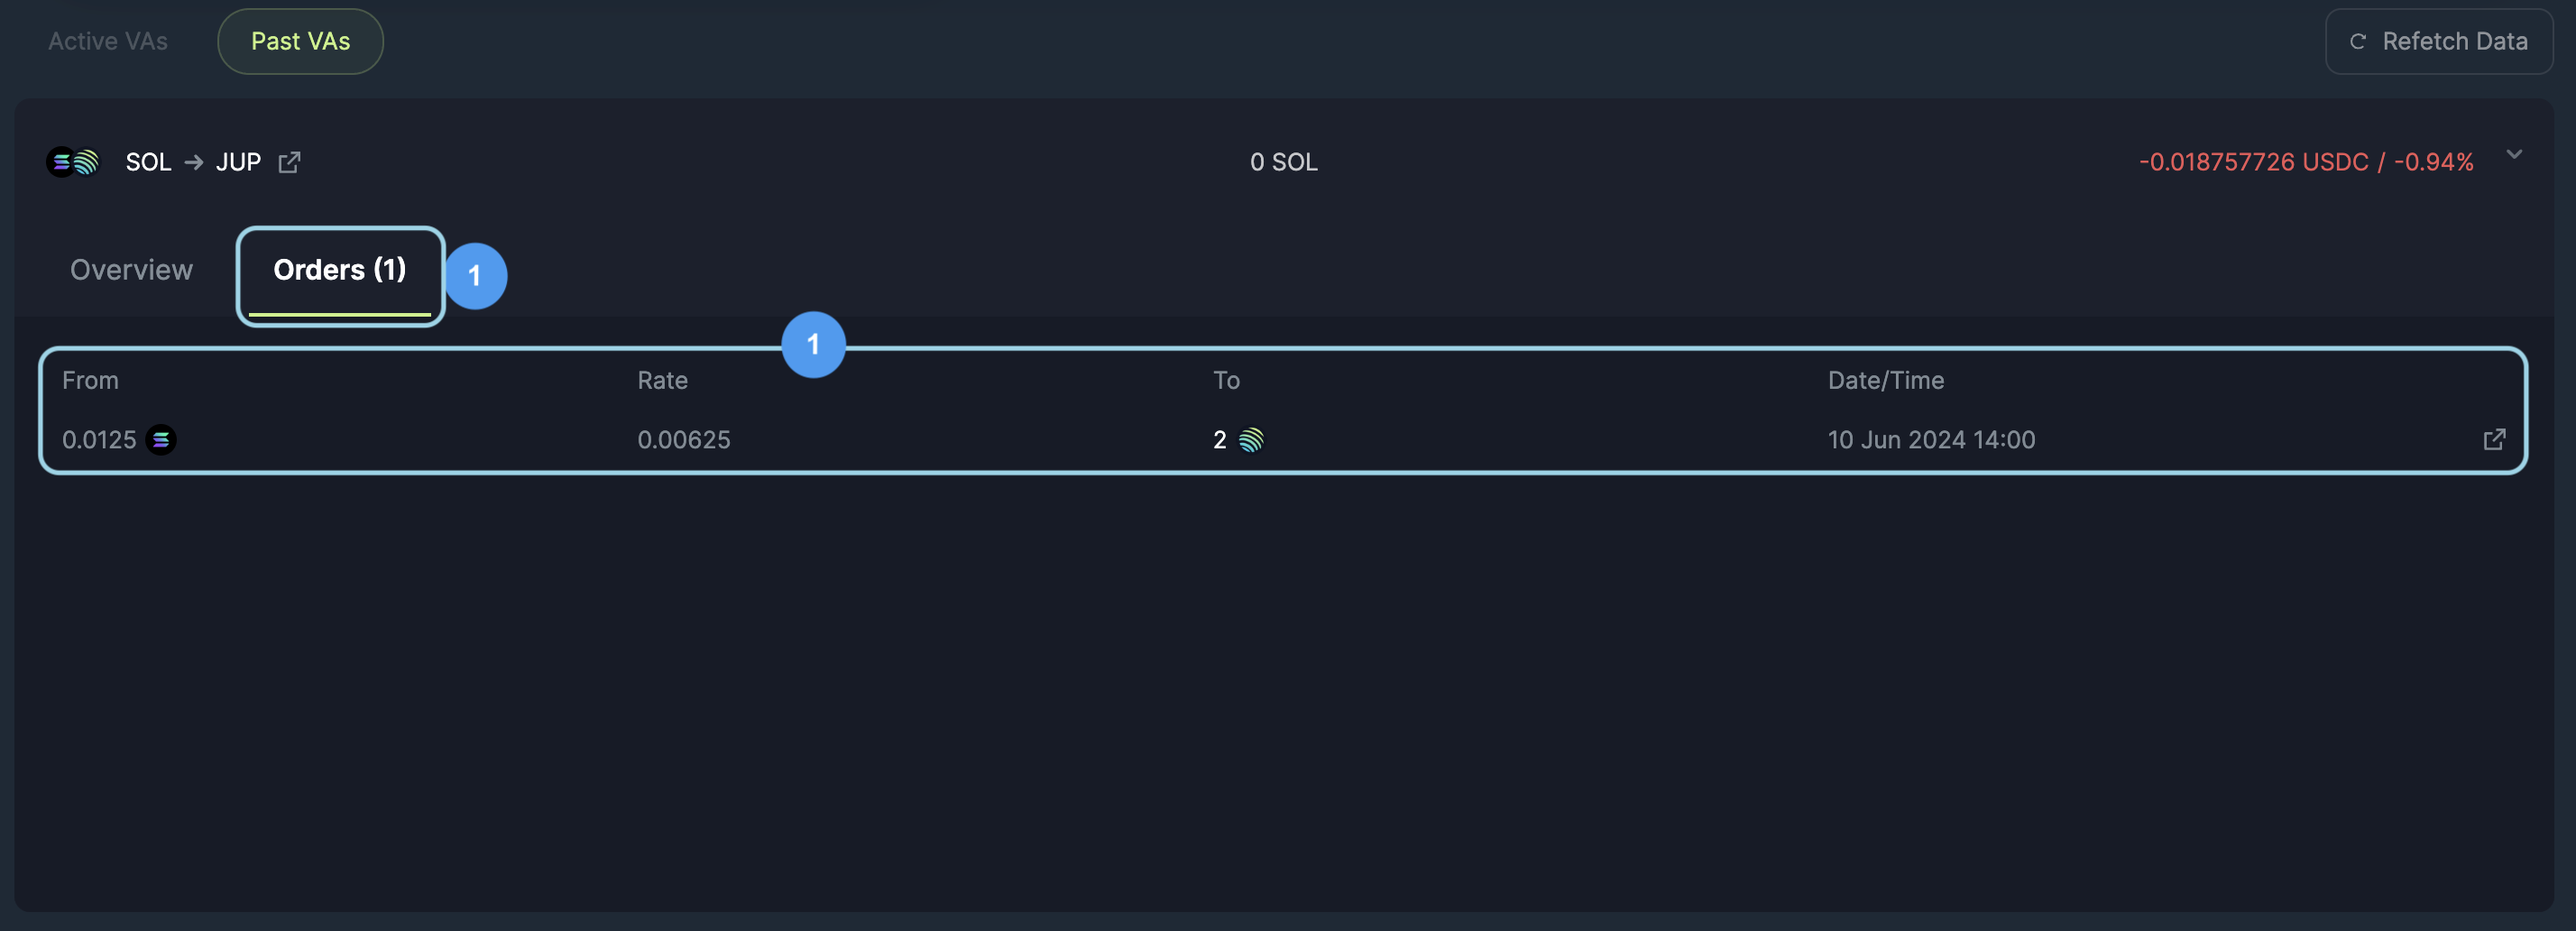2576x931 pixels.
Task: Click the JUP token icon in To column
Action: coord(1251,440)
